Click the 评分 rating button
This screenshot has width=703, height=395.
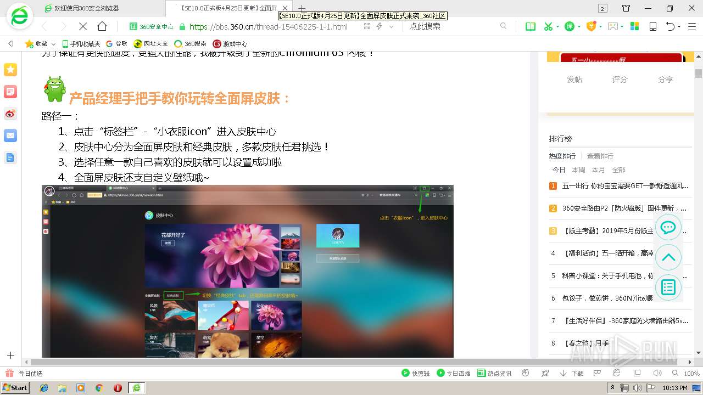pos(620,80)
